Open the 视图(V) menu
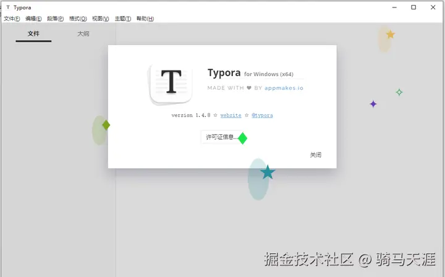Viewport: 445px width, 277px height. 101,19
